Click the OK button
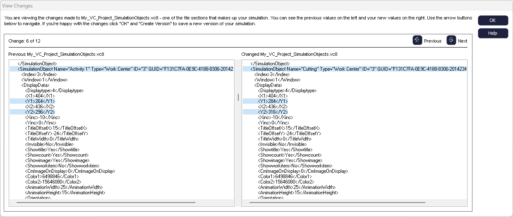 [493, 20]
